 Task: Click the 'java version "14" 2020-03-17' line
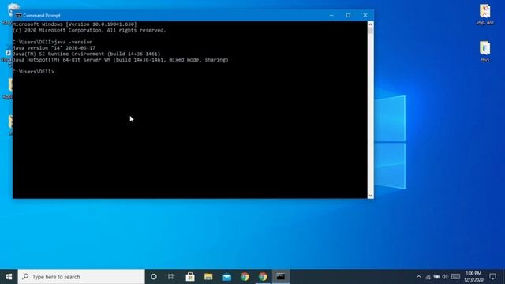pyautogui.click(x=54, y=48)
